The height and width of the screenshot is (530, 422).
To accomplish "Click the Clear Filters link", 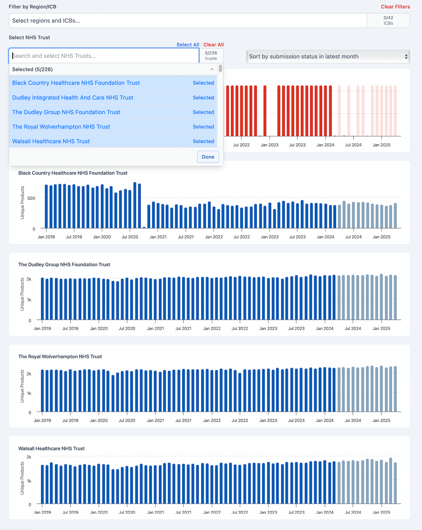I will tap(395, 7).
